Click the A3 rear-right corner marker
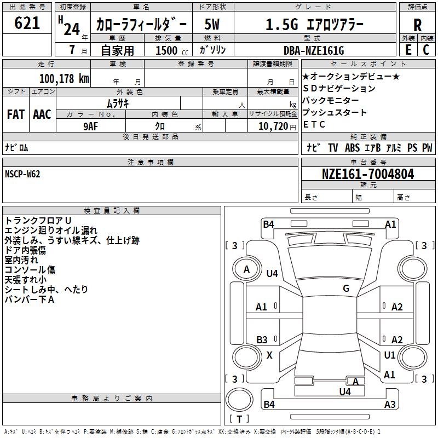The height and width of the screenshot is (438, 438). click(x=390, y=404)
